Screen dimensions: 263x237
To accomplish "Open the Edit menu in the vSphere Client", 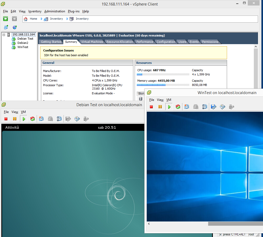I will (13, 11).
